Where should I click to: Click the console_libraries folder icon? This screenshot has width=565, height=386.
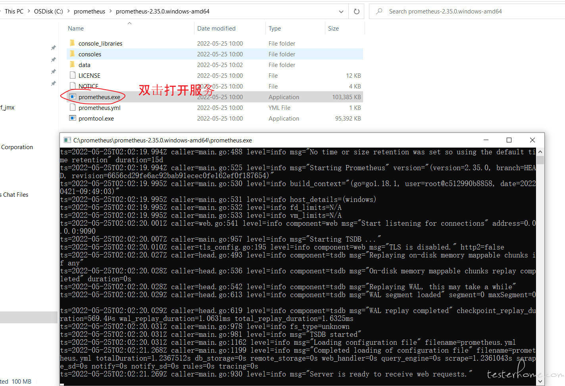(x=72, y=43)
